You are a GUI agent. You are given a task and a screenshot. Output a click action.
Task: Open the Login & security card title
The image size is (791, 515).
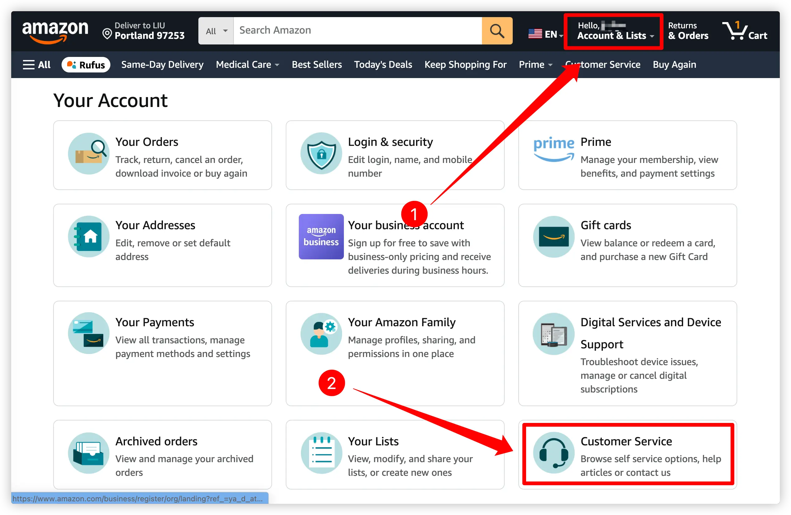[390, 142]
